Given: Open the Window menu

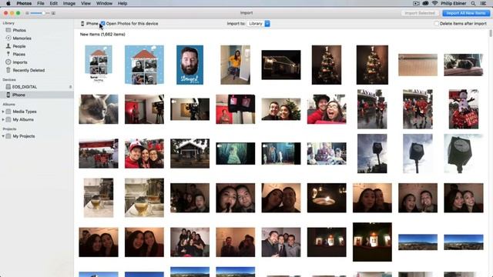Looking at the screenshot, I should [104, 3].
